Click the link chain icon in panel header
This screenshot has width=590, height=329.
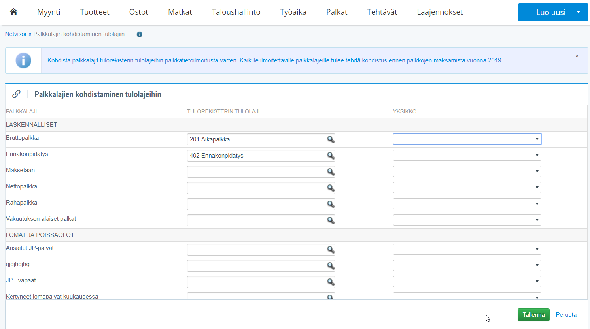coord(16,94)
